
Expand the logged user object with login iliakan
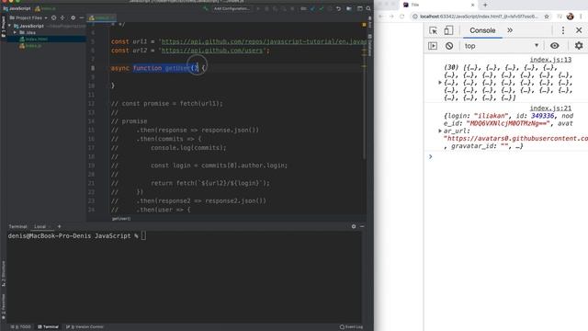coord(440,131)
